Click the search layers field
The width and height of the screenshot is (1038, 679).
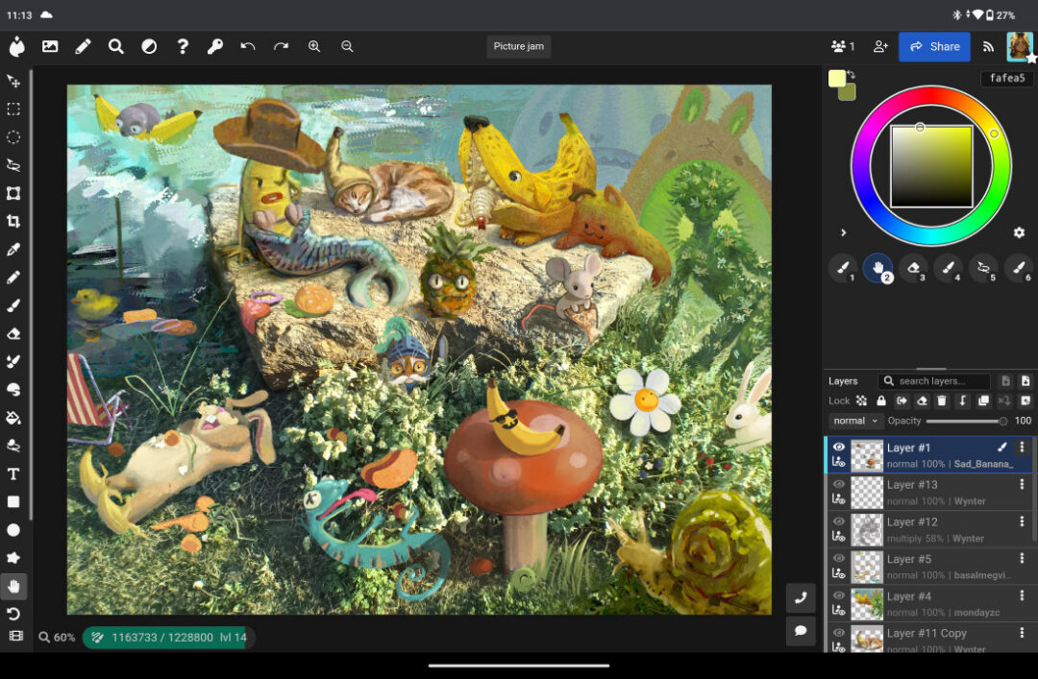pos(934,381)
